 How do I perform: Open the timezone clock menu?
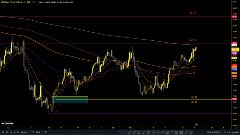click(213, 132)
